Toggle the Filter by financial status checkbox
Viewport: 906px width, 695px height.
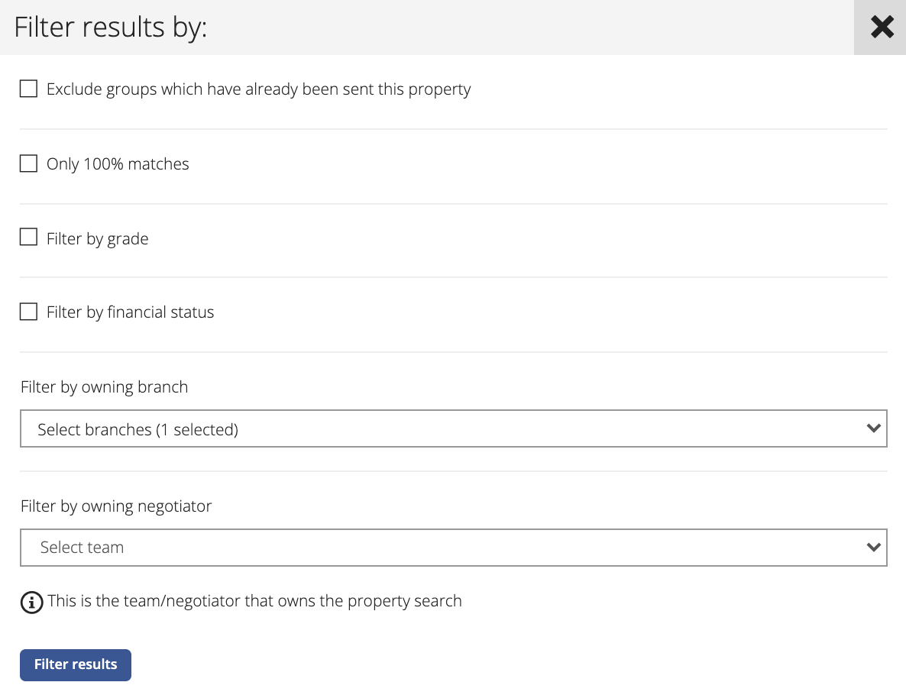[28, 312]
